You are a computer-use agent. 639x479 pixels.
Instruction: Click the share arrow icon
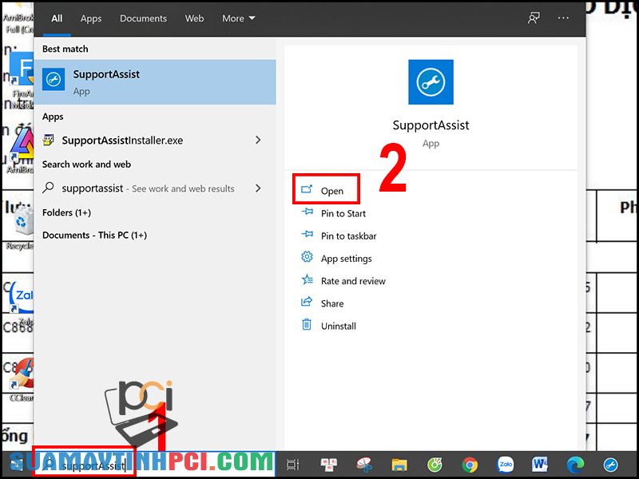pyautogui.click(x=307, y=302)
